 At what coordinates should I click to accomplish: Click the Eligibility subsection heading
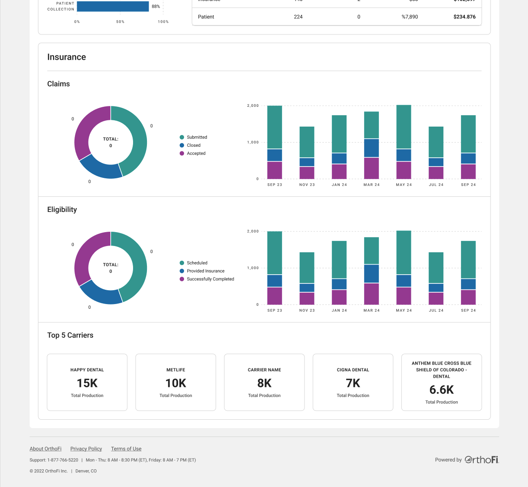point(62,209)
